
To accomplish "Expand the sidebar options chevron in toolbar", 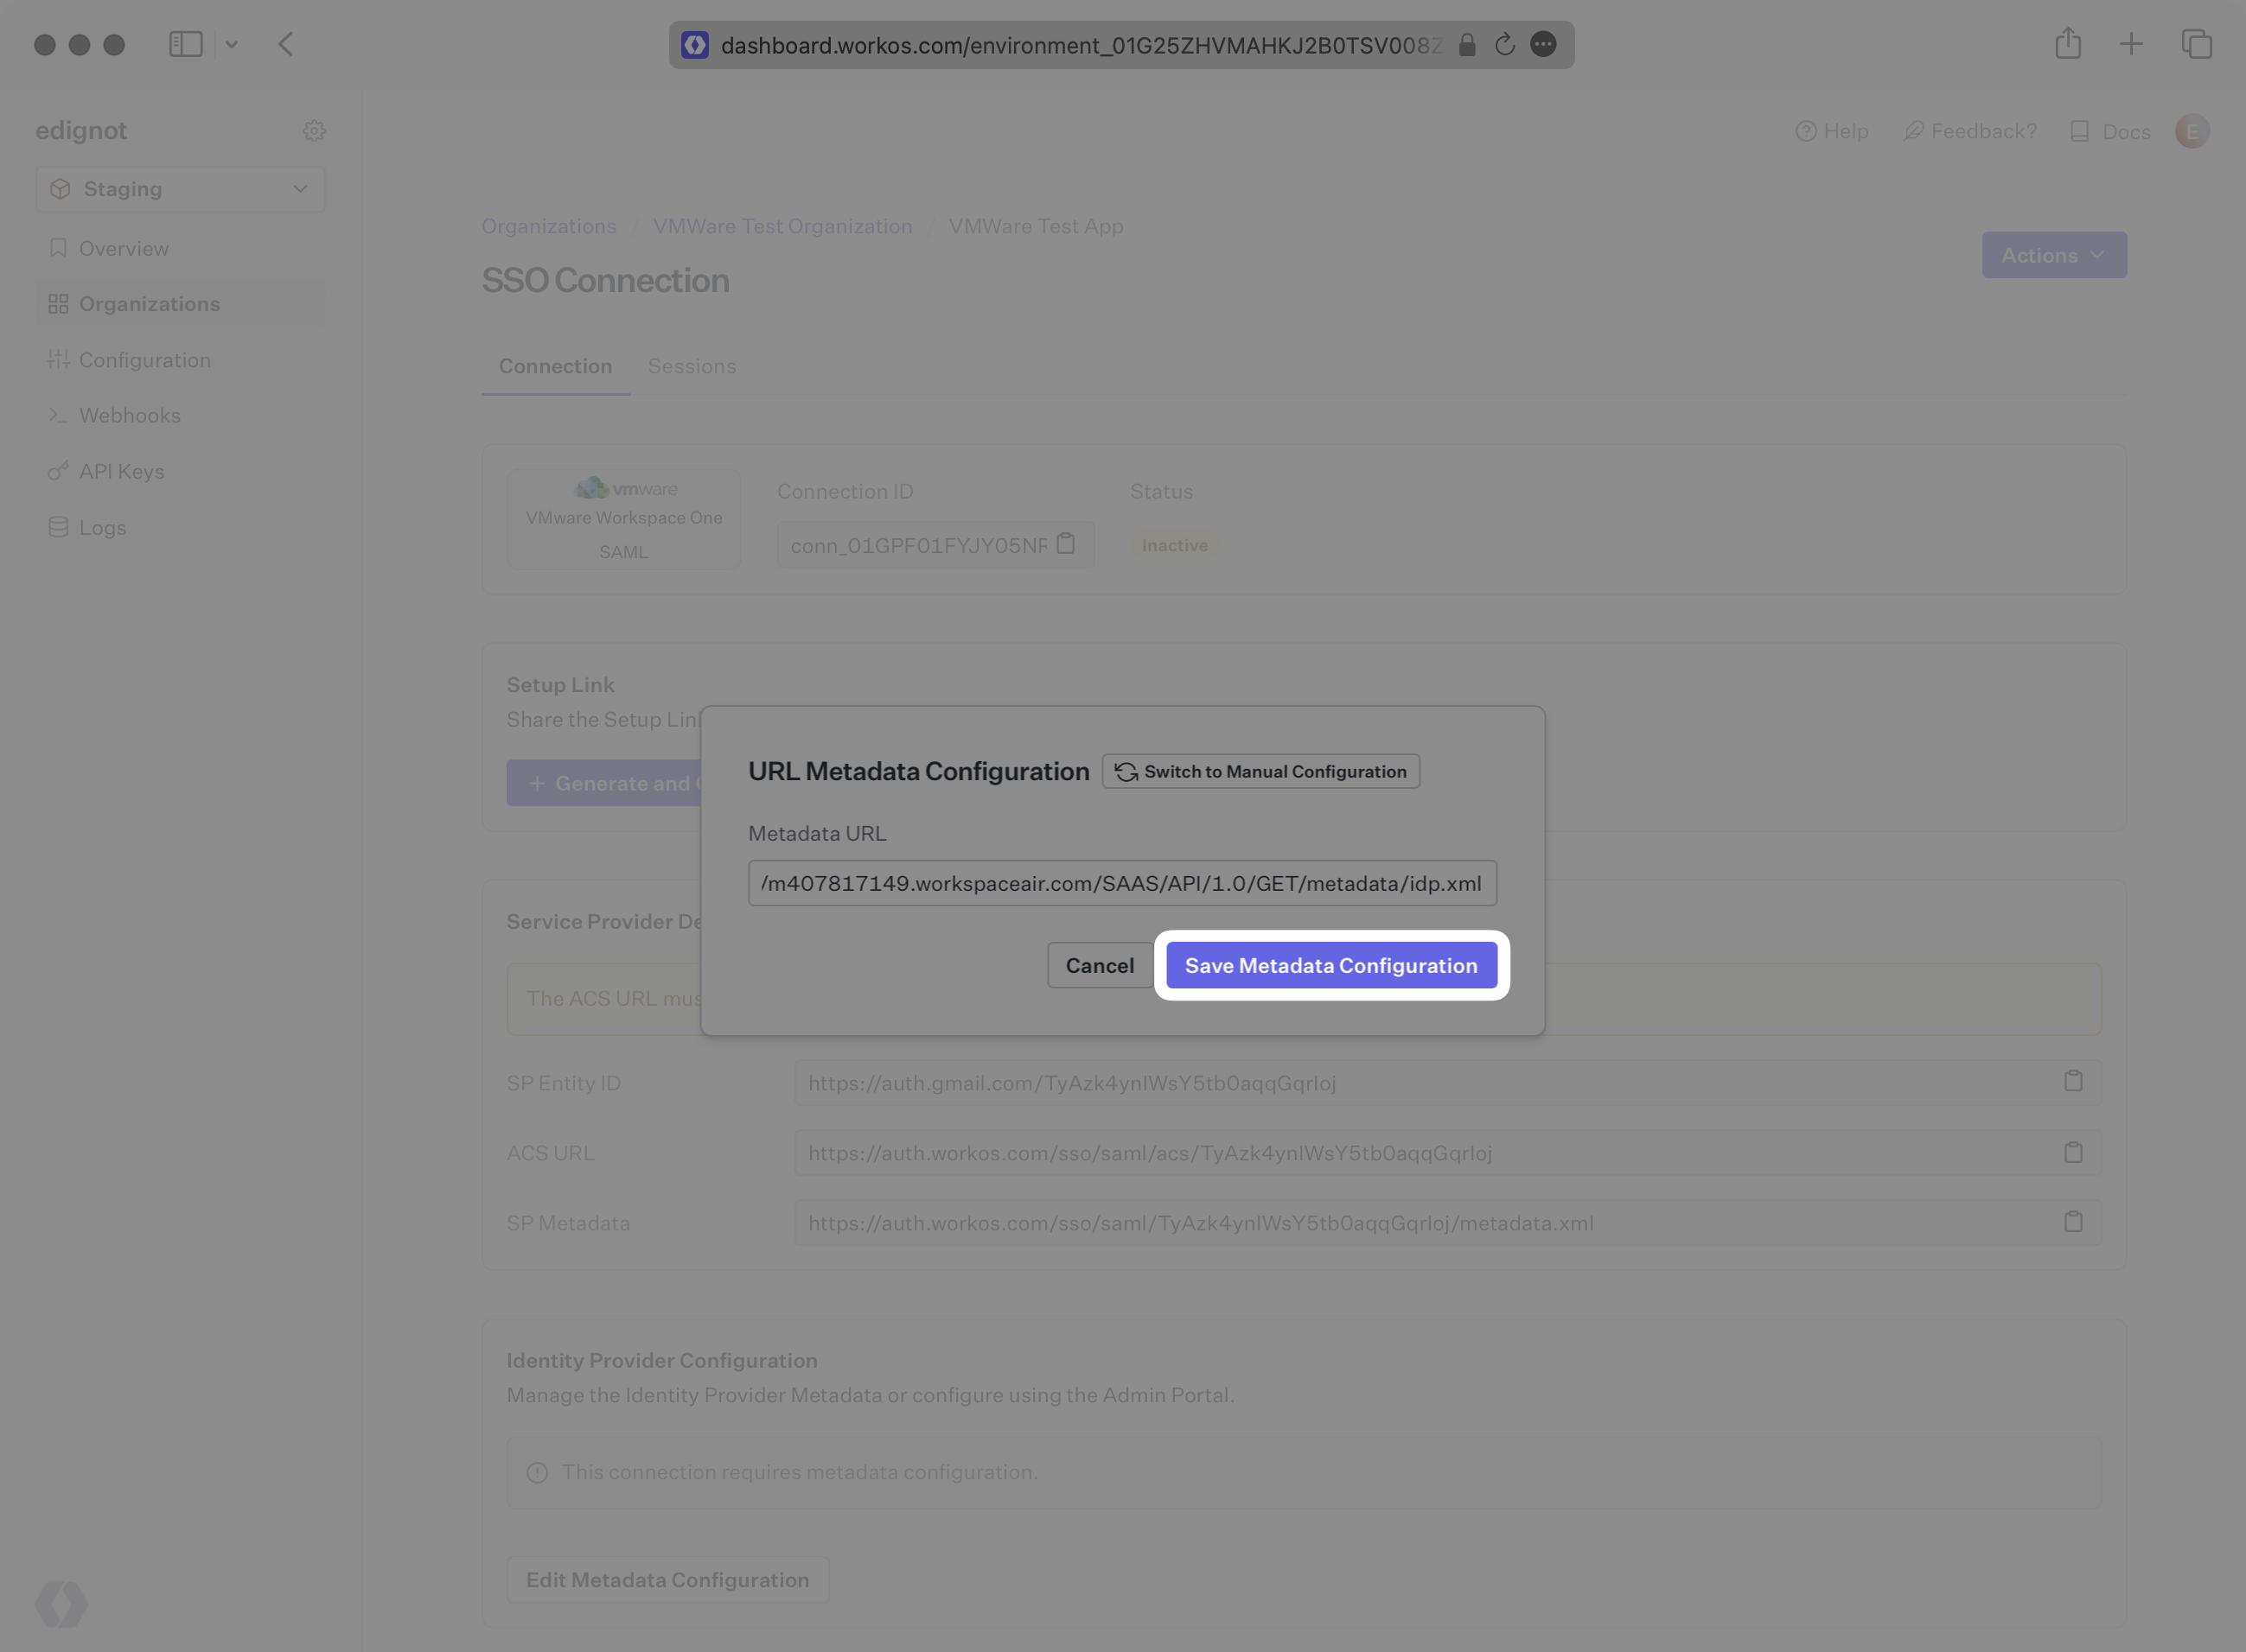I will click(x=231, y=44).
